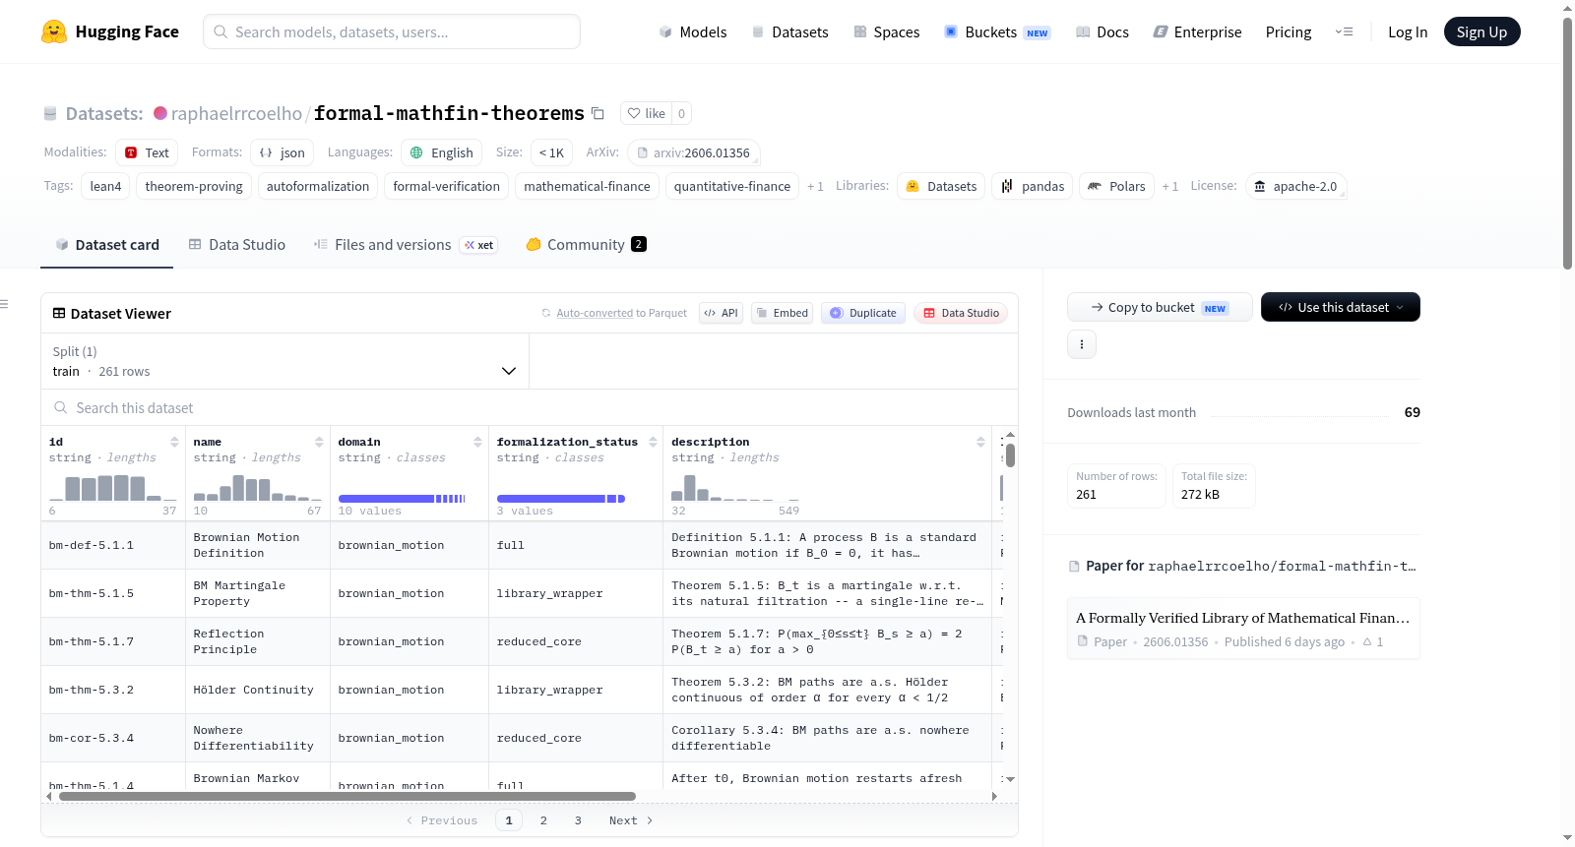Open Docs in the navbar

click(x=1102, y=31)
